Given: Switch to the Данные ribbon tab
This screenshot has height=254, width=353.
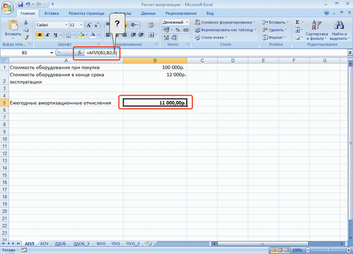Looking at the screenshot, I should point(148,13).
